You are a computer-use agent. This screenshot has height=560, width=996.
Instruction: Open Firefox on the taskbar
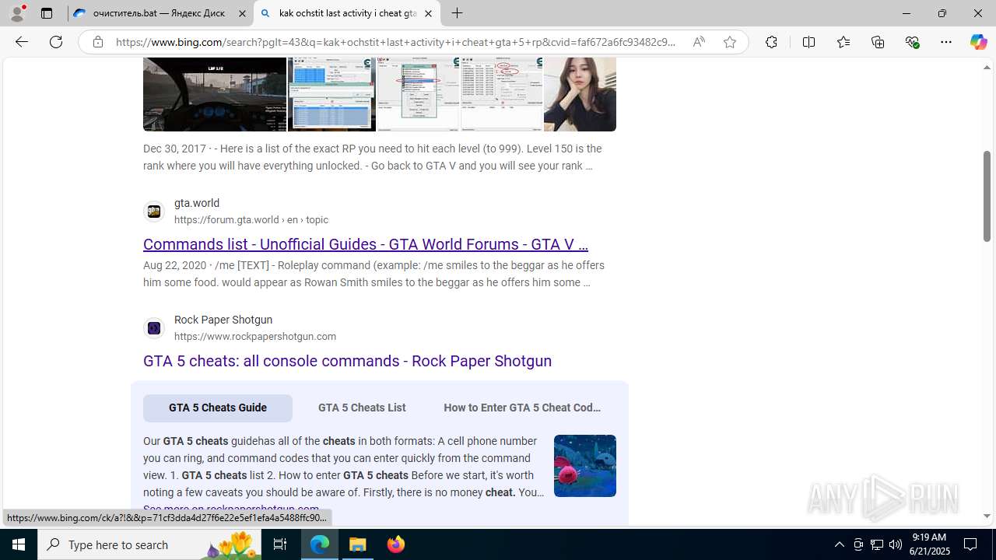tap(395, 544)
